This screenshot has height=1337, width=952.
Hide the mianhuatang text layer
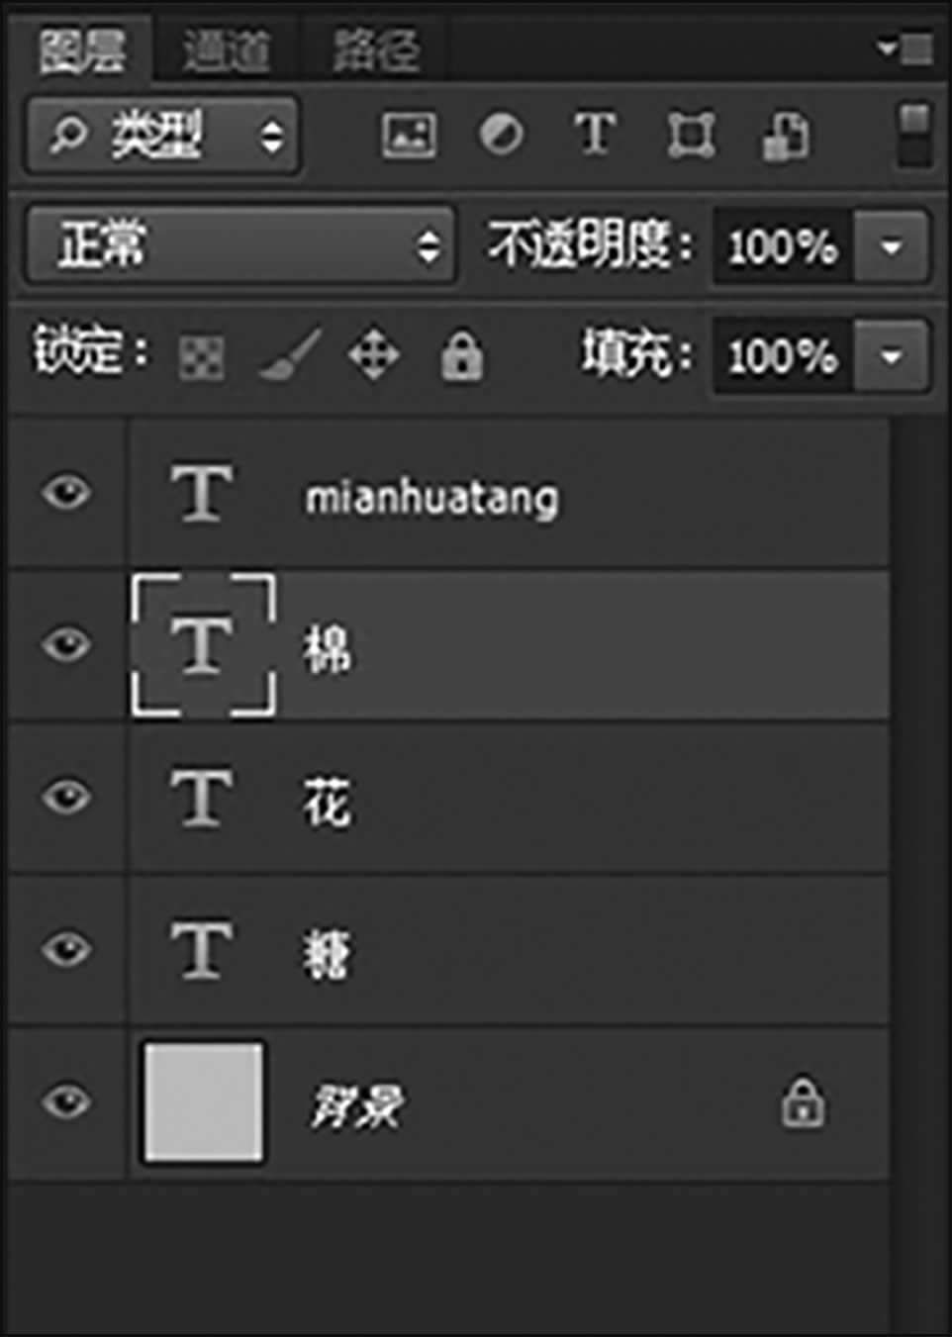point(66,493)
